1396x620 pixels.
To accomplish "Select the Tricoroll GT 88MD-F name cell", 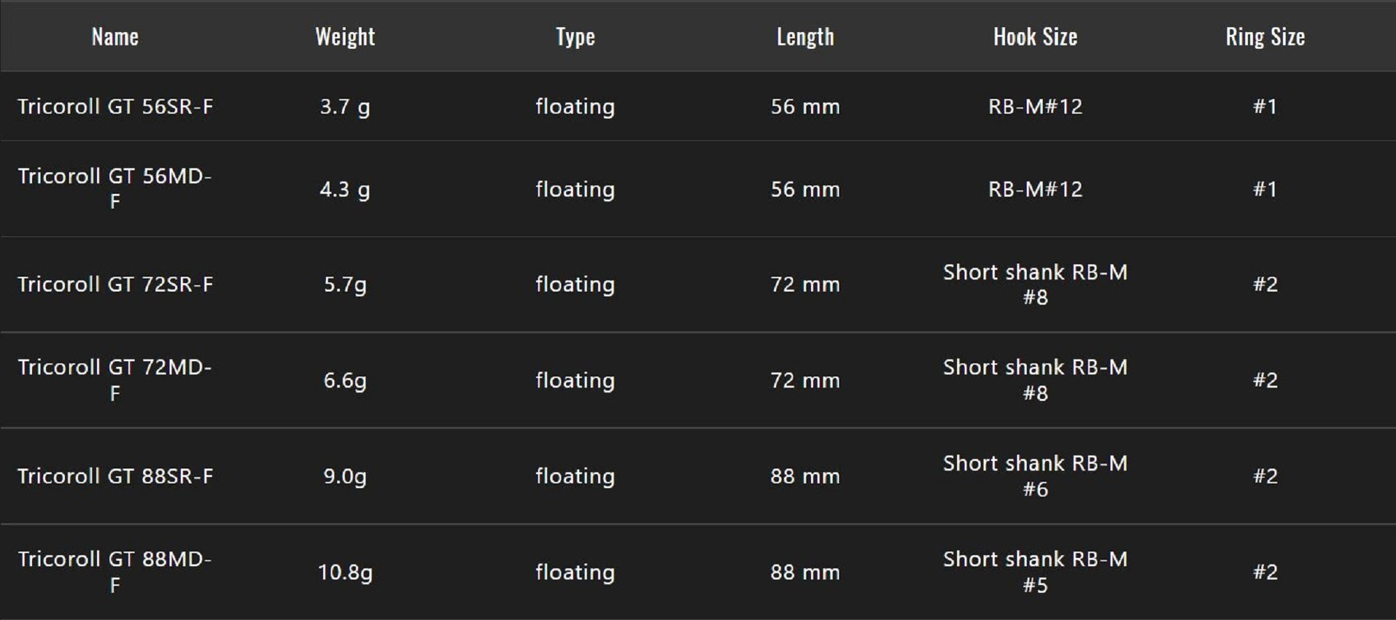I will (x=115, y=572).
